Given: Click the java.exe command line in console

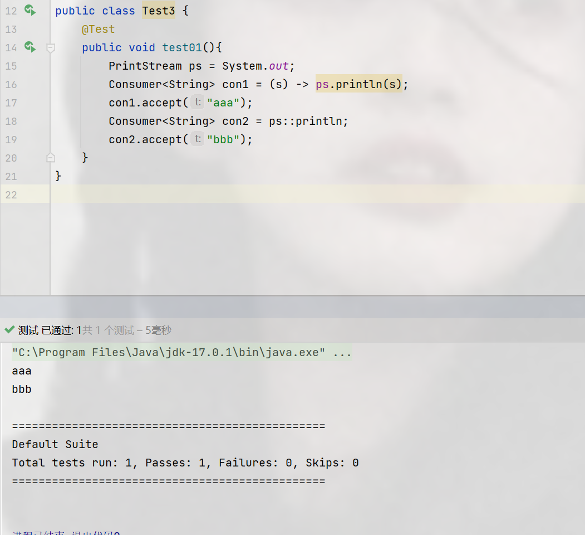Looking at the screenshot, I should pos(181,352).
